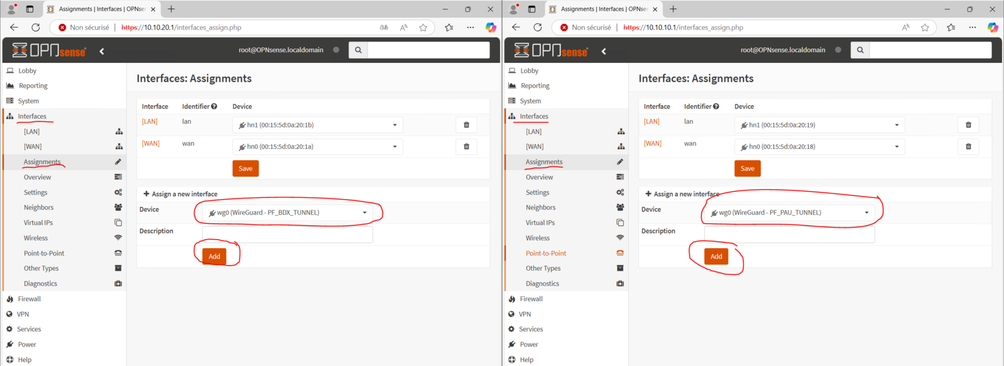Go back in the 10.10.10.1 browser window
Viewport: 1004px width, 366px height.
(516, 28)
